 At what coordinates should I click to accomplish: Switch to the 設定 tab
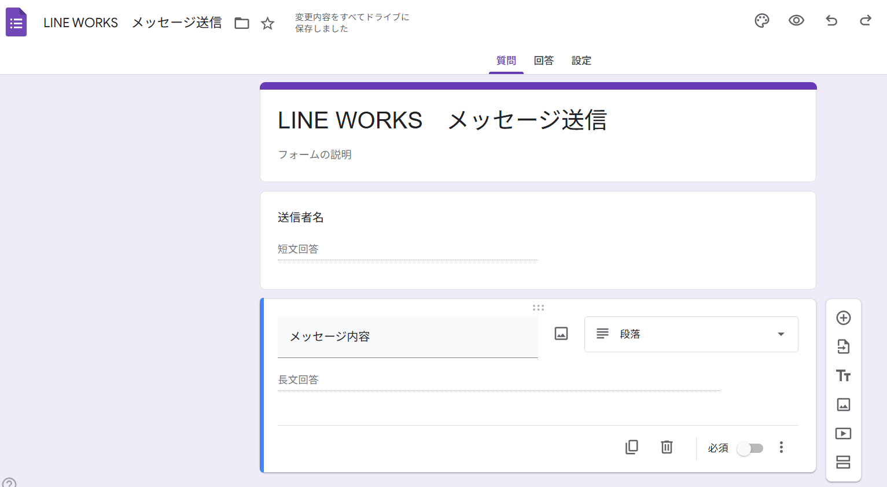click(581, 61)
